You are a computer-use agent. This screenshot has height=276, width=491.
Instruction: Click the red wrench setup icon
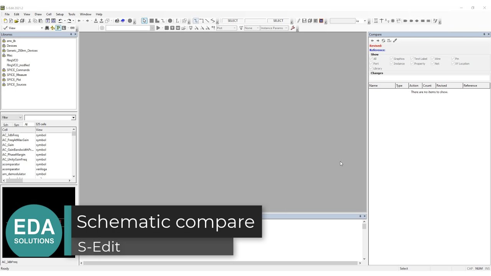click(x=293, y=28)
